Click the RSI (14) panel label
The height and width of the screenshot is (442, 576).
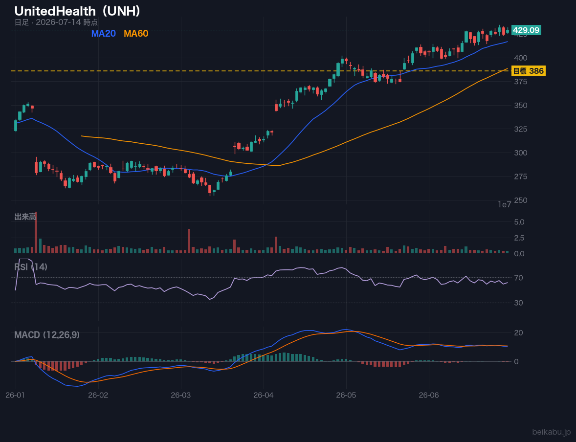click(x=31, y=267)
